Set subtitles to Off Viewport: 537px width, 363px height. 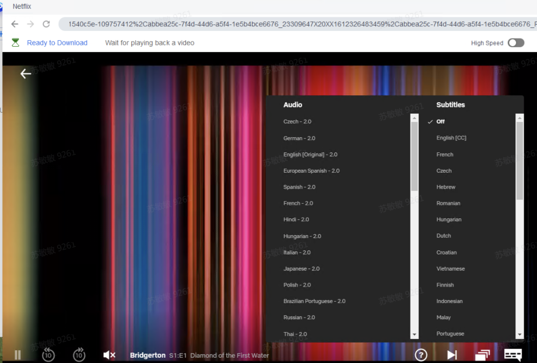[x=440, y=121]
